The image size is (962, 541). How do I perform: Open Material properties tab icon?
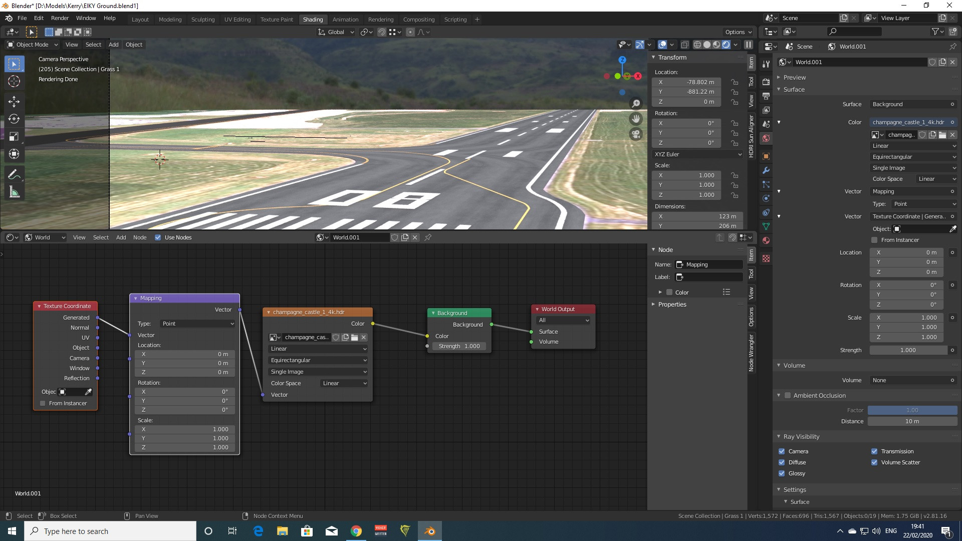tap(766, 240)
